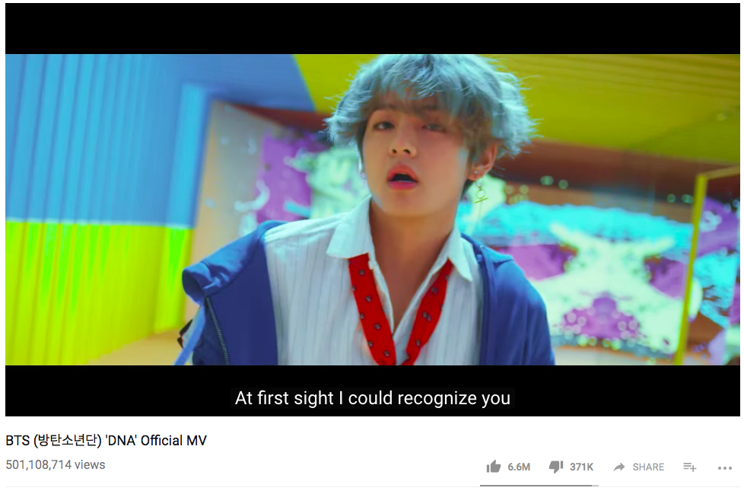The width and height of the screenshot is (744, 491).
Task: Select the SHARE text button
Action: pos(648,467)
